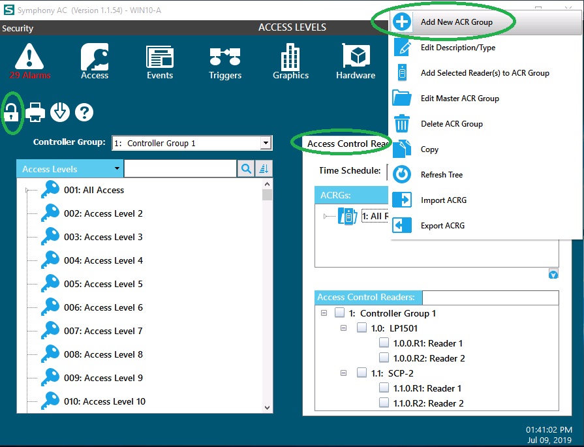Open the Graphics building icon
The height and width of the screenshot is (447, 584).
coord(290,57)
